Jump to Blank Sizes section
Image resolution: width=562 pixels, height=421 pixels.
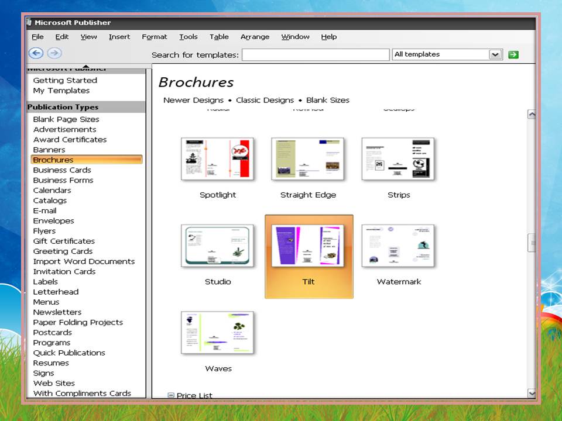(x=328, y=100)
